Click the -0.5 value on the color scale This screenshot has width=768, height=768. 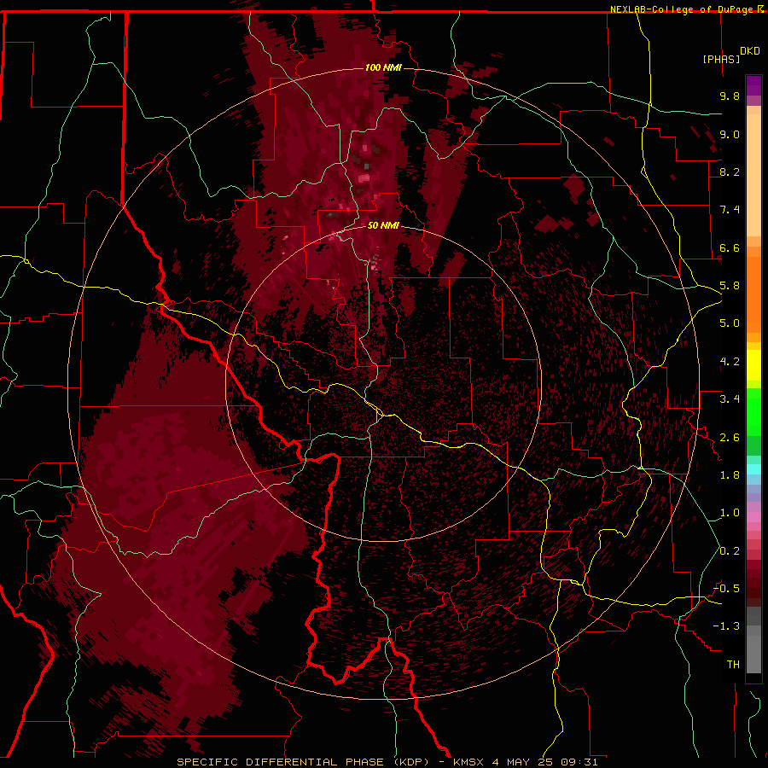tap(726, 589)
